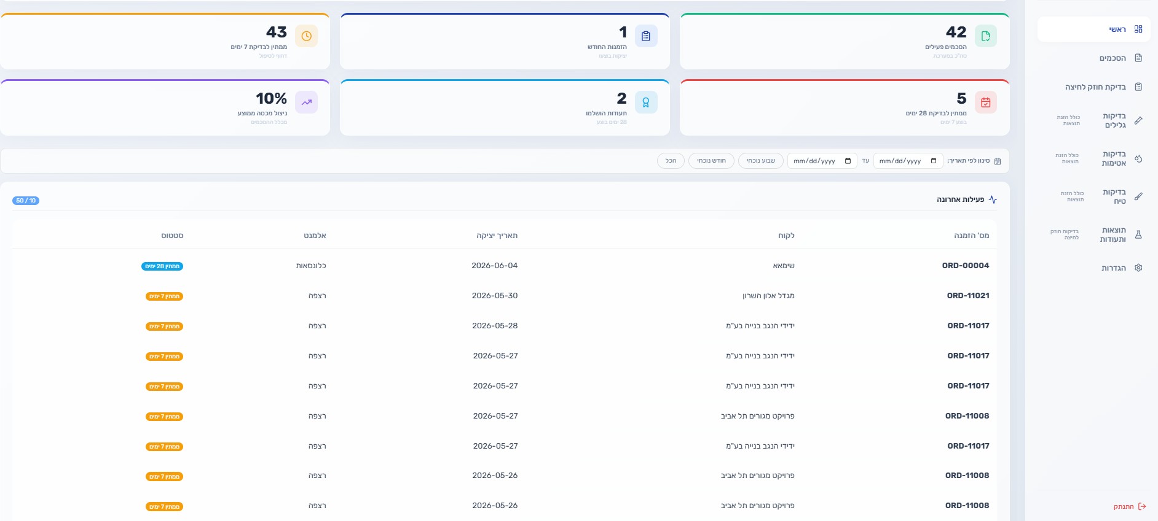1158x521 pixels.
Task: Click the הכל filter button
Action: tap(671, 161)
